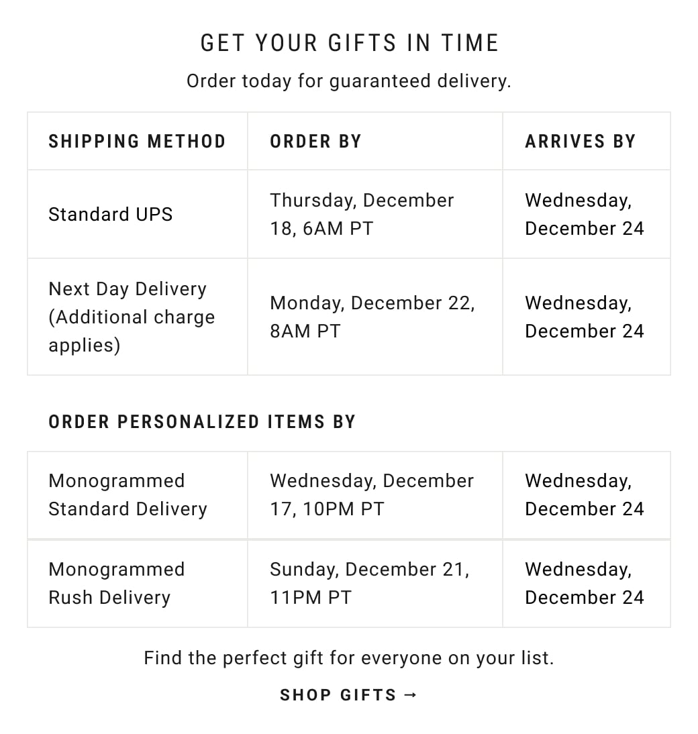
Task: Click the 'Find the perfect gift' sentence
Action: tap(349, 658)
